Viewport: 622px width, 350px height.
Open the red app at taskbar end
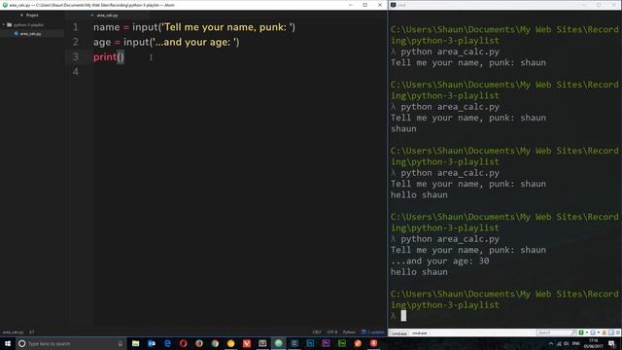click(373, 343)
